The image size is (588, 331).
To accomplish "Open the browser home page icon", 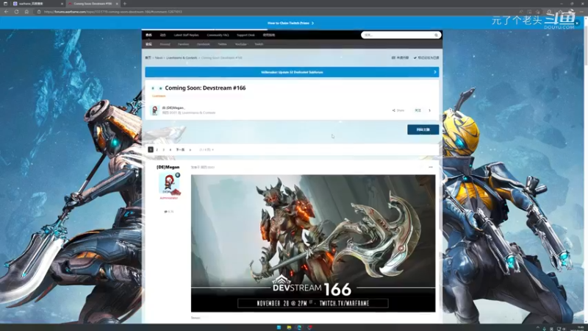I will 26,12.
